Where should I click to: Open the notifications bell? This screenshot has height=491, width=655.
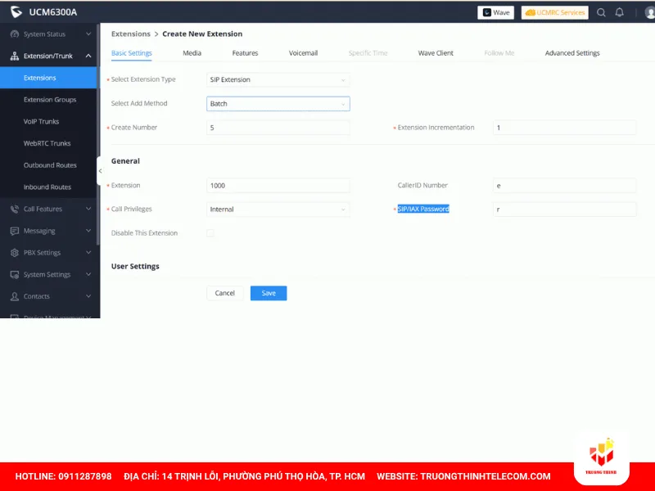point(620,12)
